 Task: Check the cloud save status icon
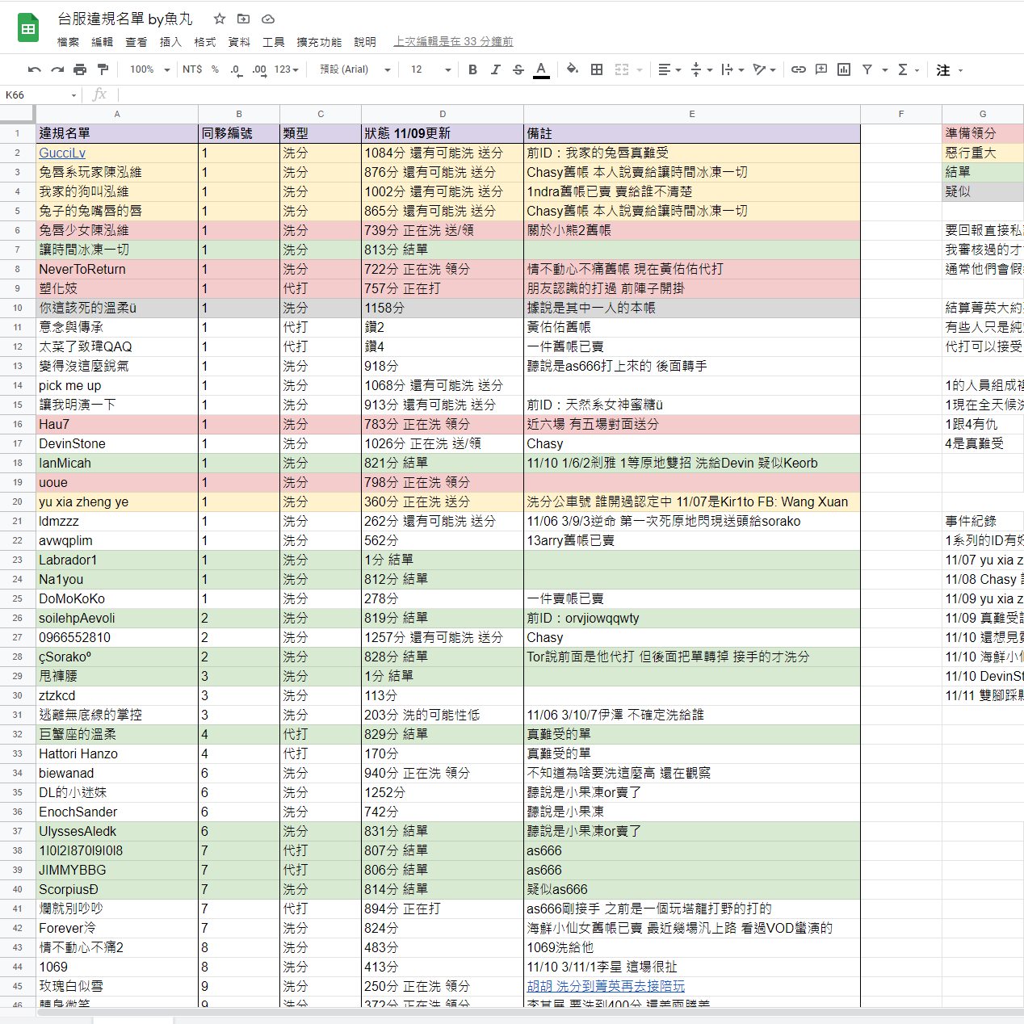pyautogui.click(x=268, y=19)
